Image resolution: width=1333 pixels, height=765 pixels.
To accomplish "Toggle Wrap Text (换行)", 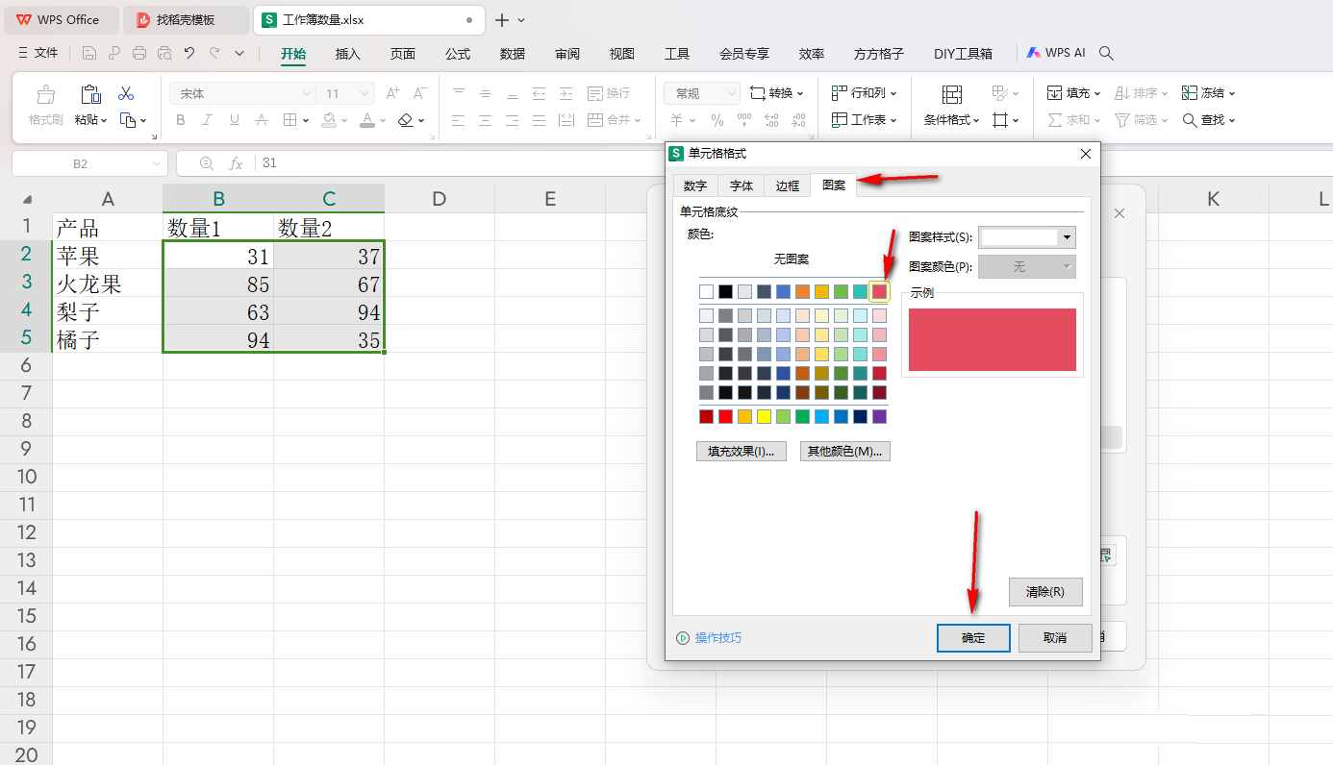I will (x=608, y=93).
